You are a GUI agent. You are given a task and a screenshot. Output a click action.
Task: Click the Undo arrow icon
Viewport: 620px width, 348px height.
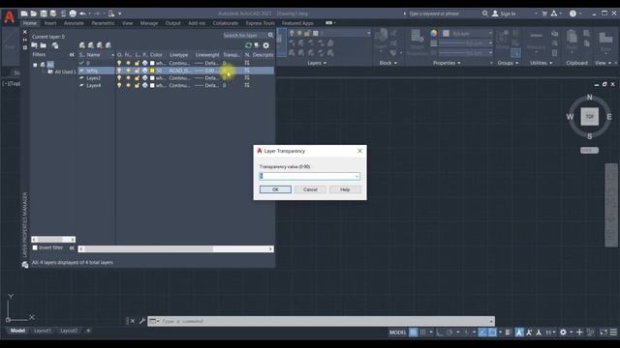(x=82, y=14)
